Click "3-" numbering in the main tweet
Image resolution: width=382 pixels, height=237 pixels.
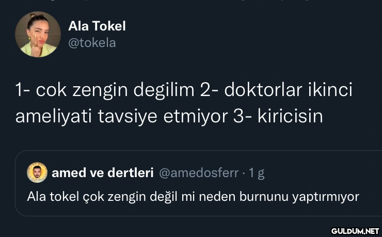[x=243, y=116]
